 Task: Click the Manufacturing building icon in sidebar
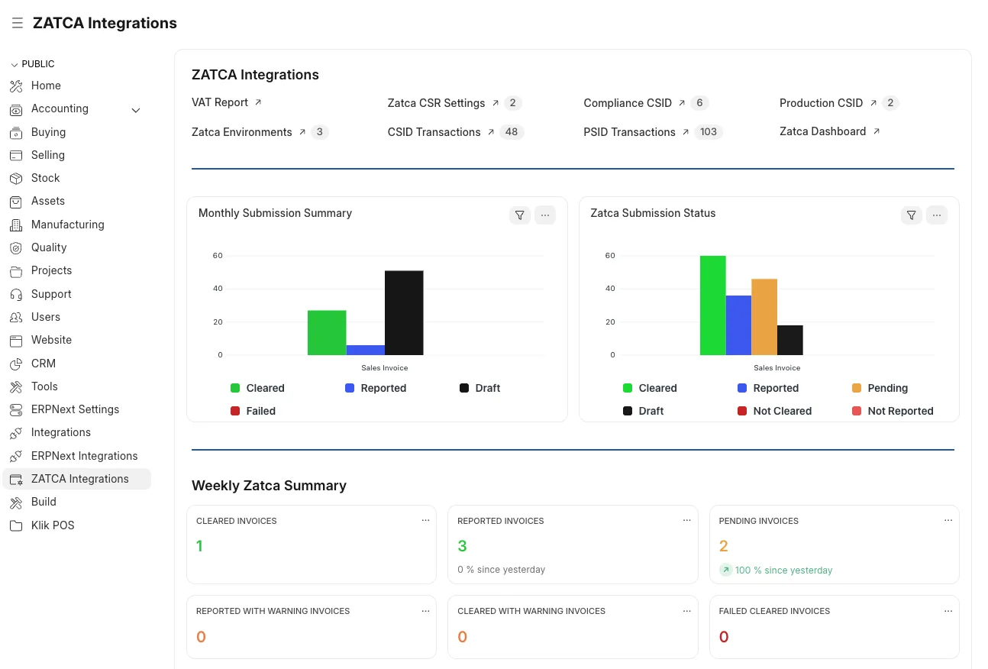[x=16, y=225]
